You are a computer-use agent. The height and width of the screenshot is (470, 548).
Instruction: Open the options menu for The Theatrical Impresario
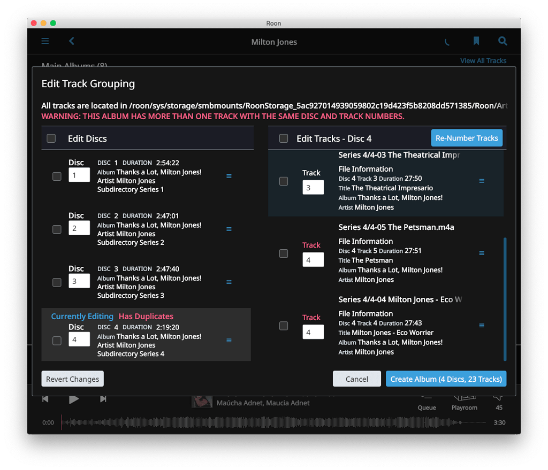click(x=481, y=181)
